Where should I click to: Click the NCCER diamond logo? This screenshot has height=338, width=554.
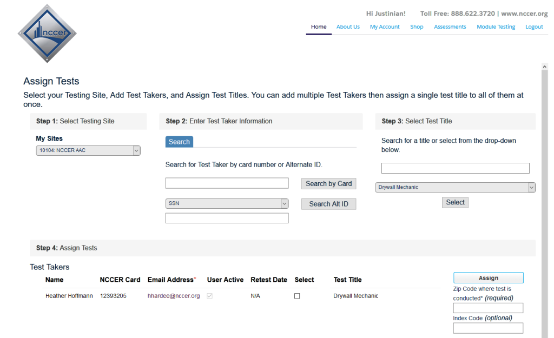[x=47, y=34]
